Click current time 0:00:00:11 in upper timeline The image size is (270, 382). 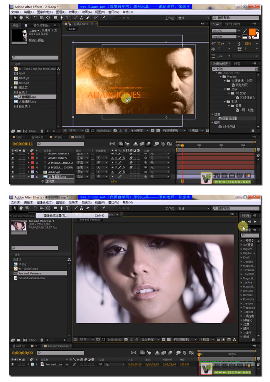point(23,144)
